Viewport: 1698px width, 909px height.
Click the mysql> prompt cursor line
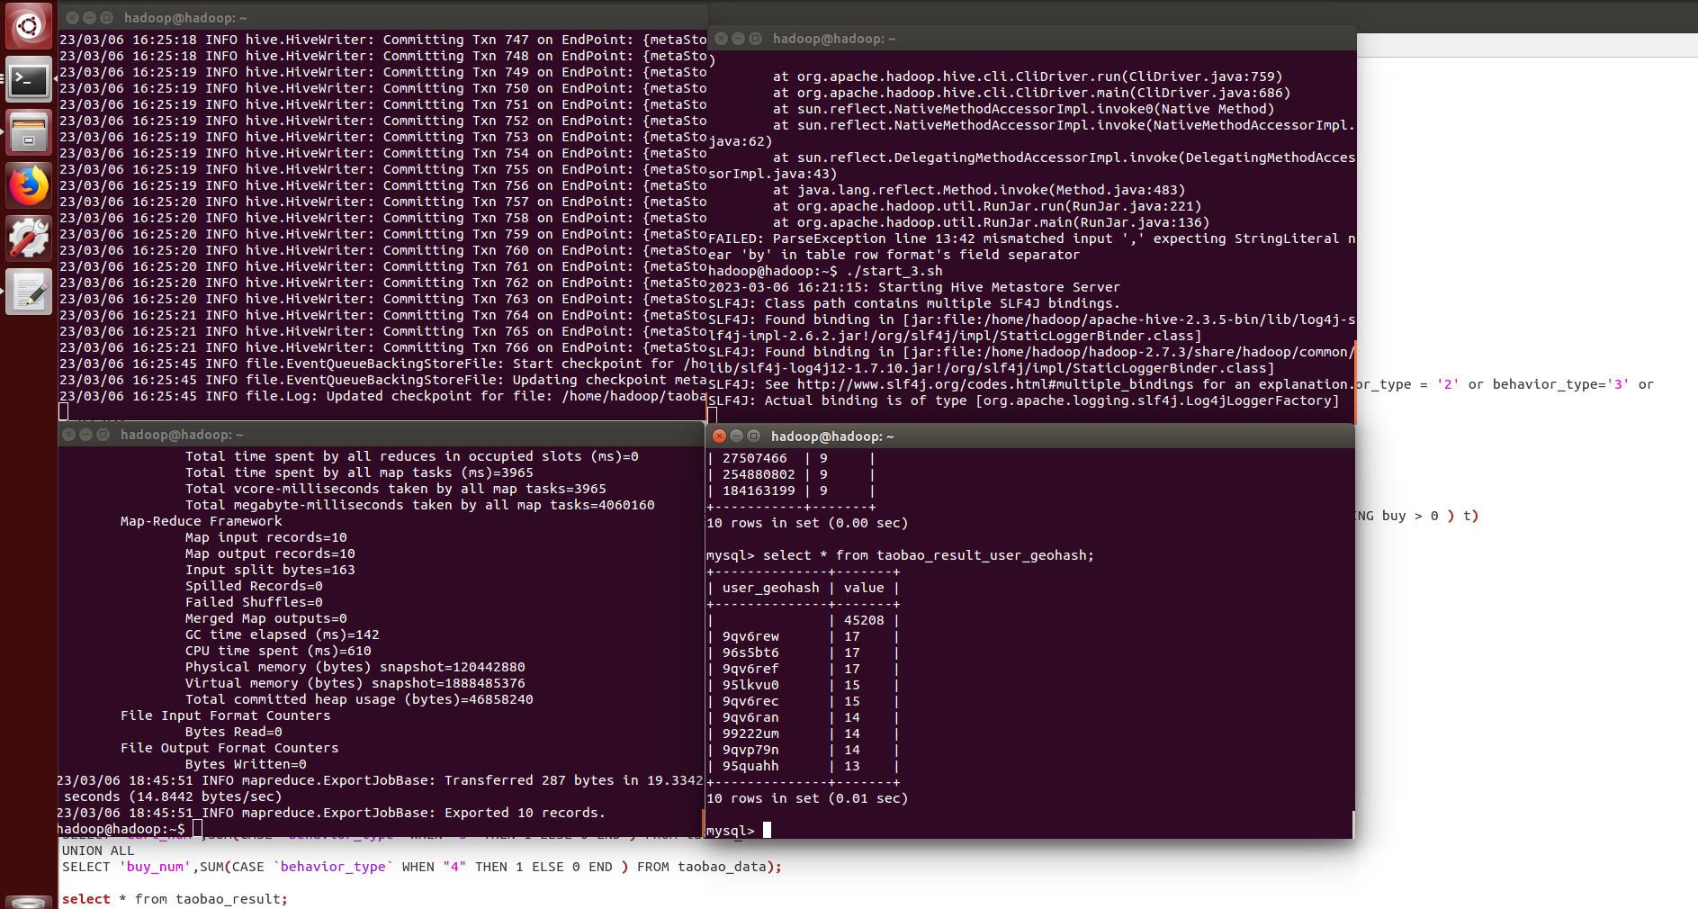tap(739, 831)
